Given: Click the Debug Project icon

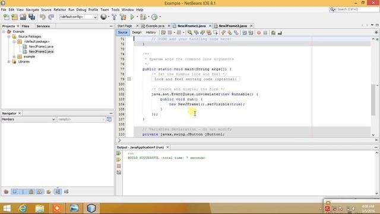Looking at the screenshot, I should click(143, 17).
